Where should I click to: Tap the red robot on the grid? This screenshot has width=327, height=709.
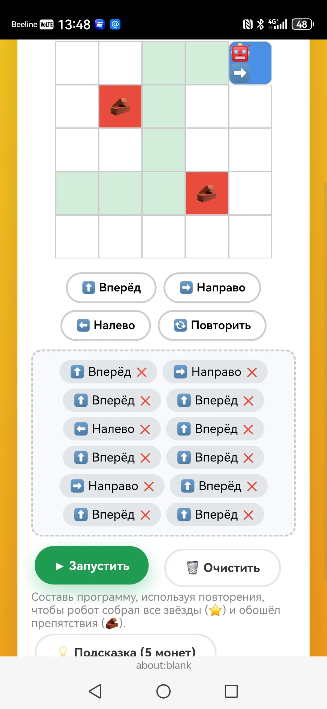pos(240,52)
